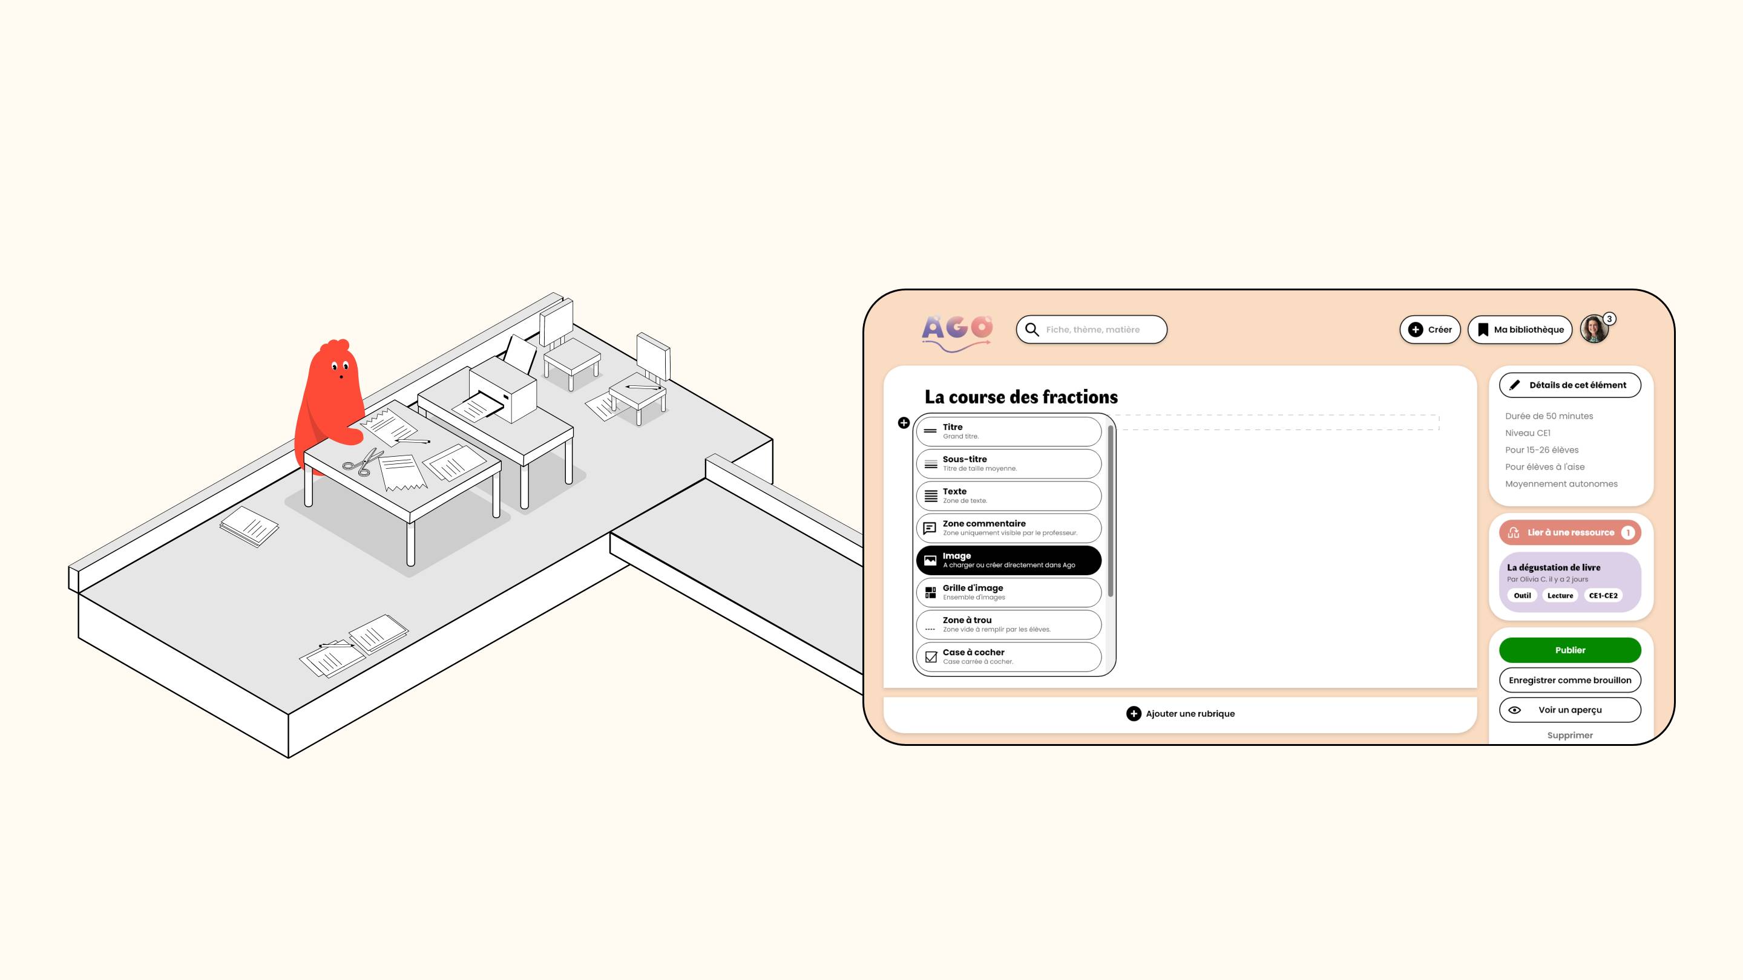Click the plus icon beside the element list
This screenshot has height=980, width=1743.
click(904, 423)
